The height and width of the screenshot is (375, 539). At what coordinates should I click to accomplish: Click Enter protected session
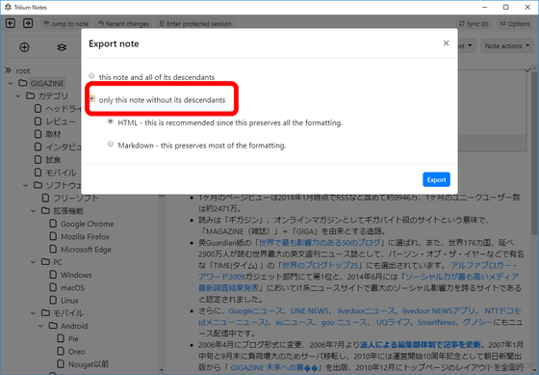(195, 24)
